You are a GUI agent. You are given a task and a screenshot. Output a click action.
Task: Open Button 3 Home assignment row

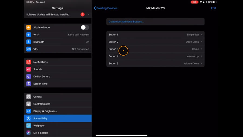(155, 49)
